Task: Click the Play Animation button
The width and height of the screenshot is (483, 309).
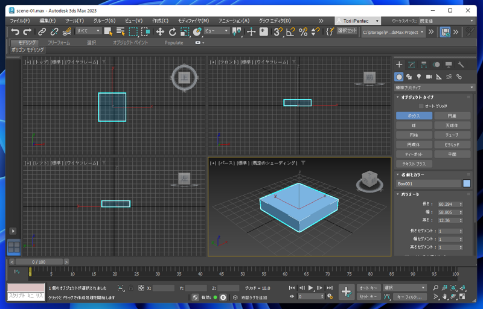Action: [310, 288]
